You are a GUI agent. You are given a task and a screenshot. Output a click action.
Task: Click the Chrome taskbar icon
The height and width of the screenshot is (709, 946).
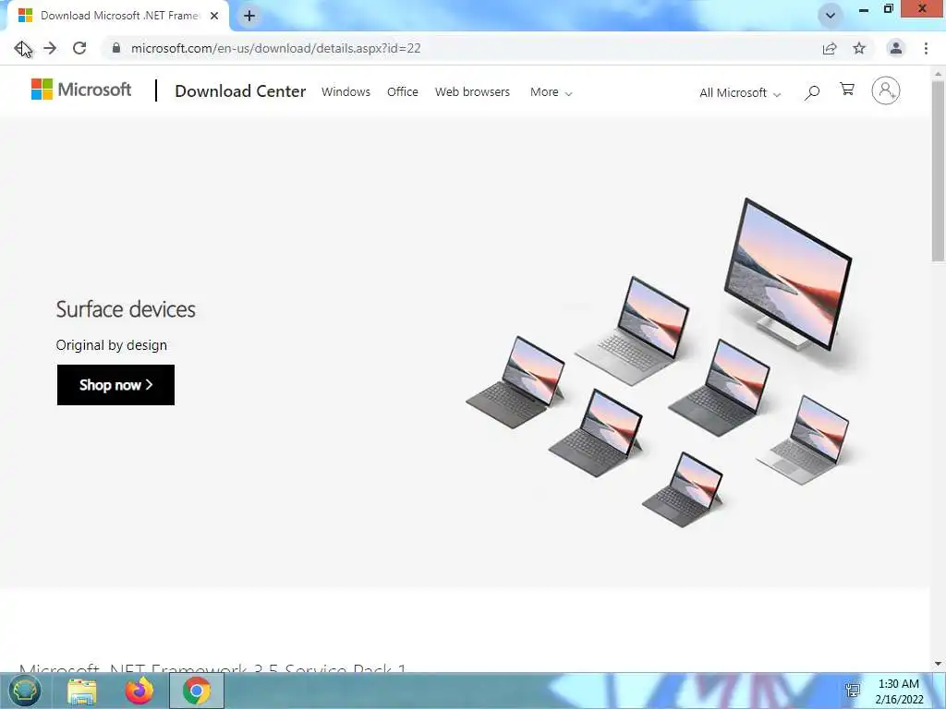tap(197, 691)
